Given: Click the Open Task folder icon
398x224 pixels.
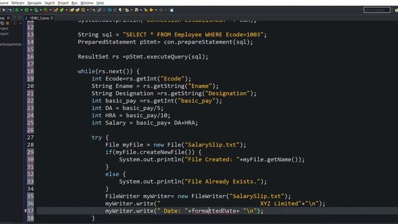Looking at the screenshot, I should pyautogui.click(x=77, y=10).
